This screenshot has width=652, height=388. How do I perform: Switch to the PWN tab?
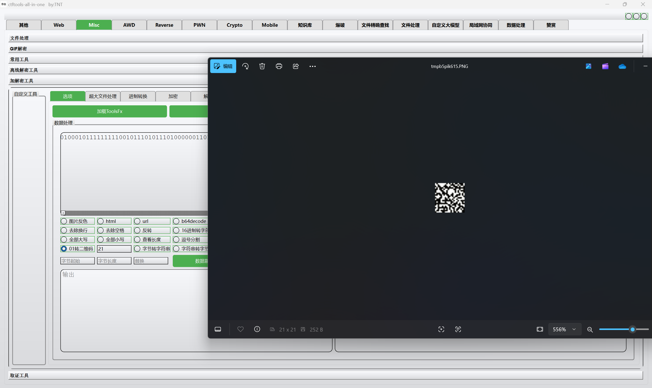[x=199, y=25]
